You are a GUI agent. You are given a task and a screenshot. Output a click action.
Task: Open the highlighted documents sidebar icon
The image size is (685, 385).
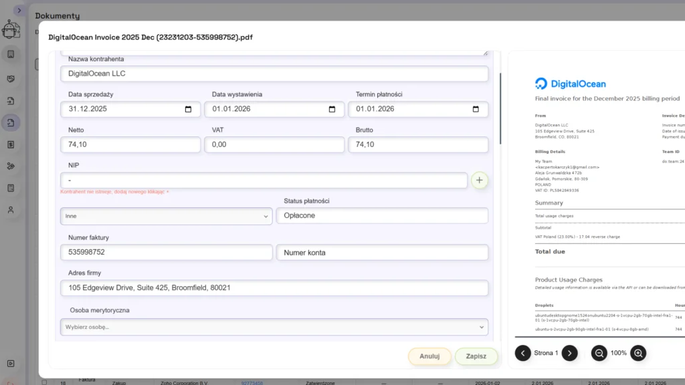11,123
